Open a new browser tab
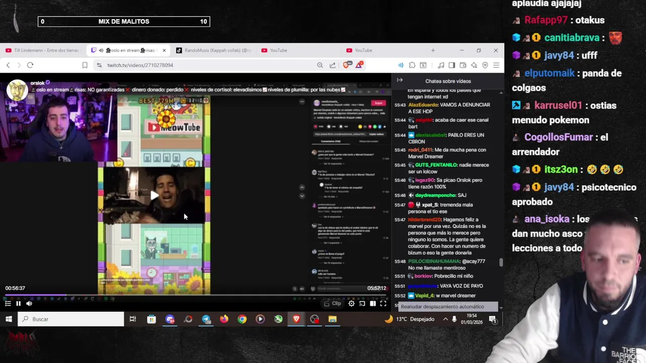The image size is (646, 363). (433, 50)
